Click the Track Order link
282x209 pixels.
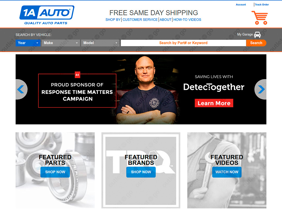pyautogui.click(x=262, y=4)
